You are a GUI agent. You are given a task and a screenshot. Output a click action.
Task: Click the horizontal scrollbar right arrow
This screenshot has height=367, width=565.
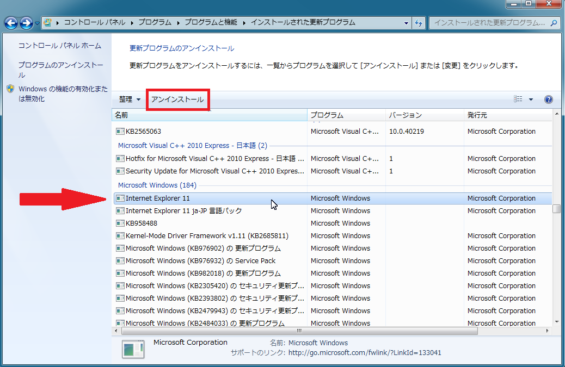coord(548,331)
